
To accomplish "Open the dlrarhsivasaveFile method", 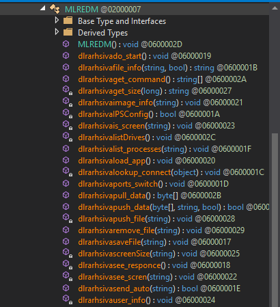I will click(154, 242).
